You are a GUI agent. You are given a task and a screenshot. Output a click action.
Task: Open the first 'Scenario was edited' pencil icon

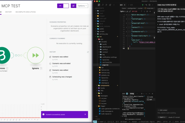50,57
